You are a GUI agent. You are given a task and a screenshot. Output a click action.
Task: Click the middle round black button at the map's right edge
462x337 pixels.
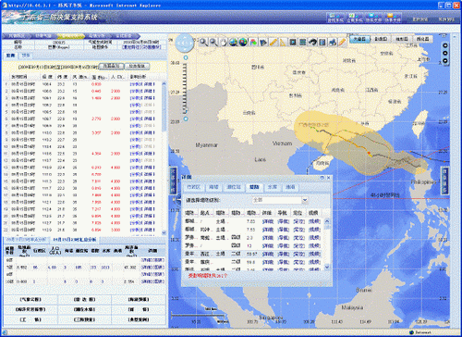pyautogui.click(x=445, y=53)
